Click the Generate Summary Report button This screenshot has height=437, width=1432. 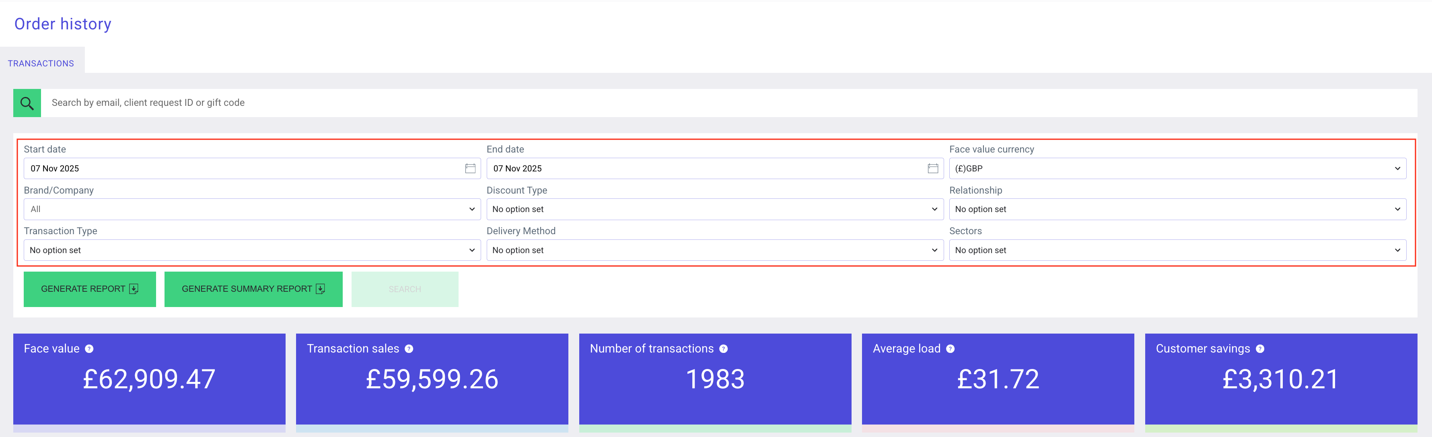(x=253, y=289)
